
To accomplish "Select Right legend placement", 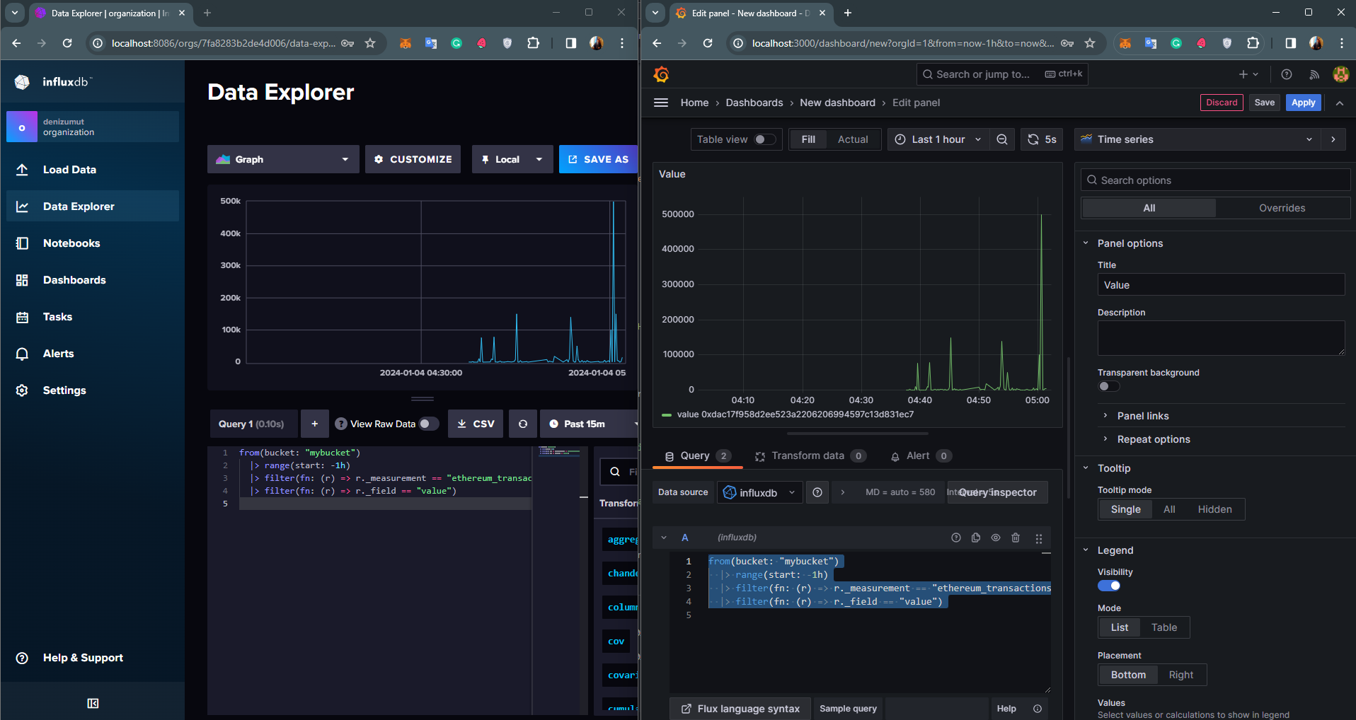I will click(x=1181, y=675).
